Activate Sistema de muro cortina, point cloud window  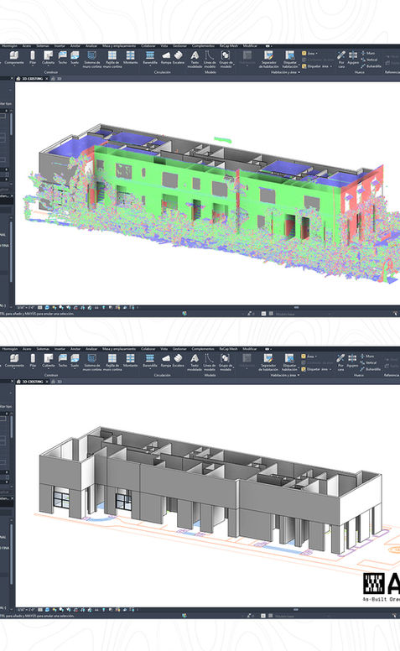point(91,60)
